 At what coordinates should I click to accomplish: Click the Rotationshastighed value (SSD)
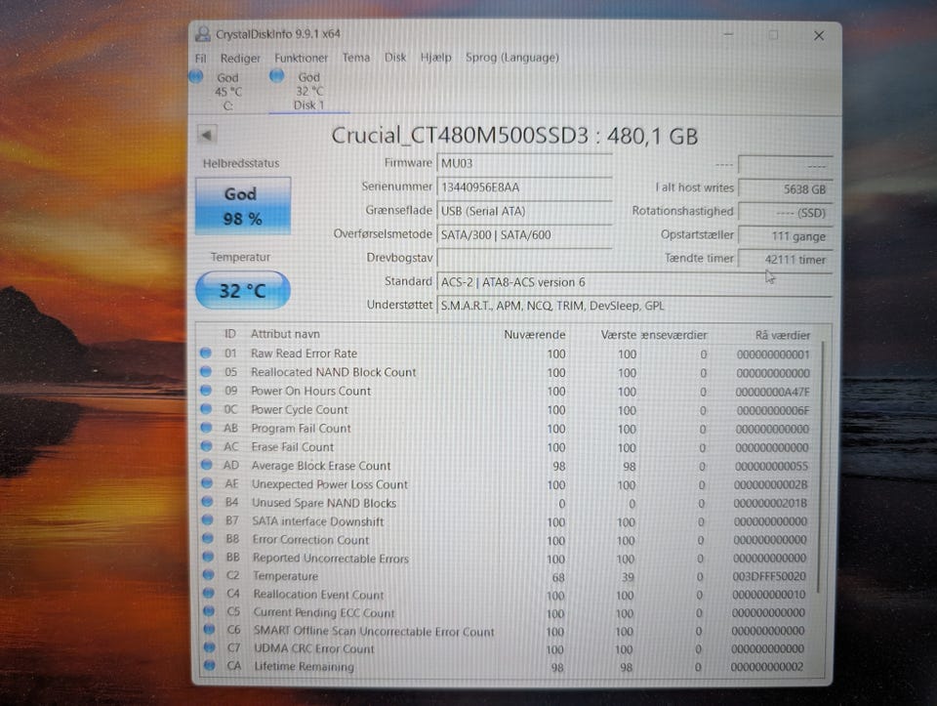click(x=785, y=213)
